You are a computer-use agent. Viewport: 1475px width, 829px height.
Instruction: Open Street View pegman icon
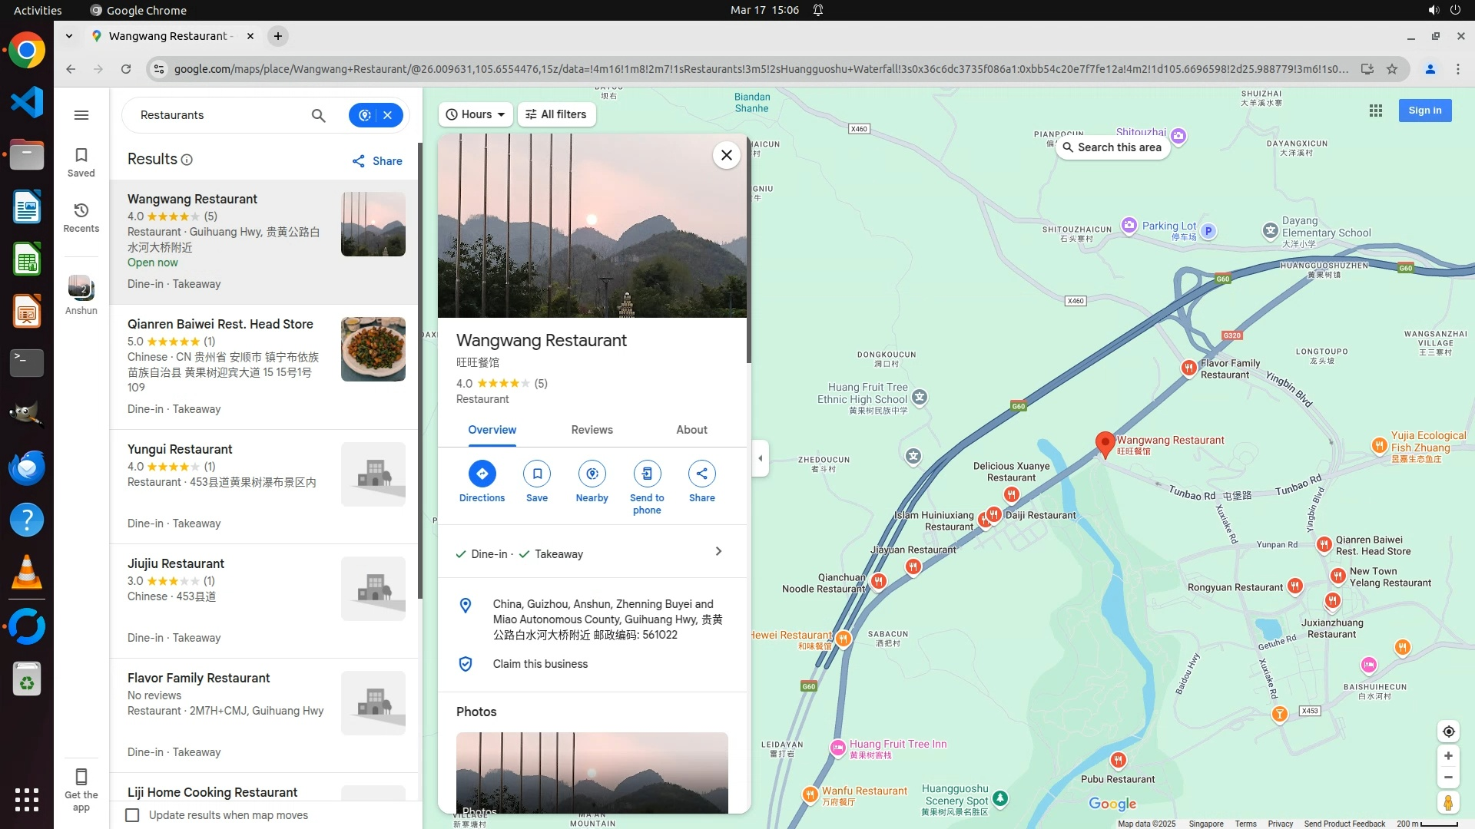click(x=1448, y=803)
